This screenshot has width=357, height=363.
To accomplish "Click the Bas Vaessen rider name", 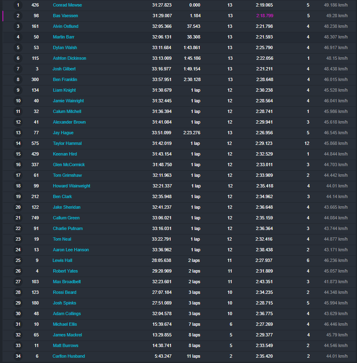I will (65, 16).
